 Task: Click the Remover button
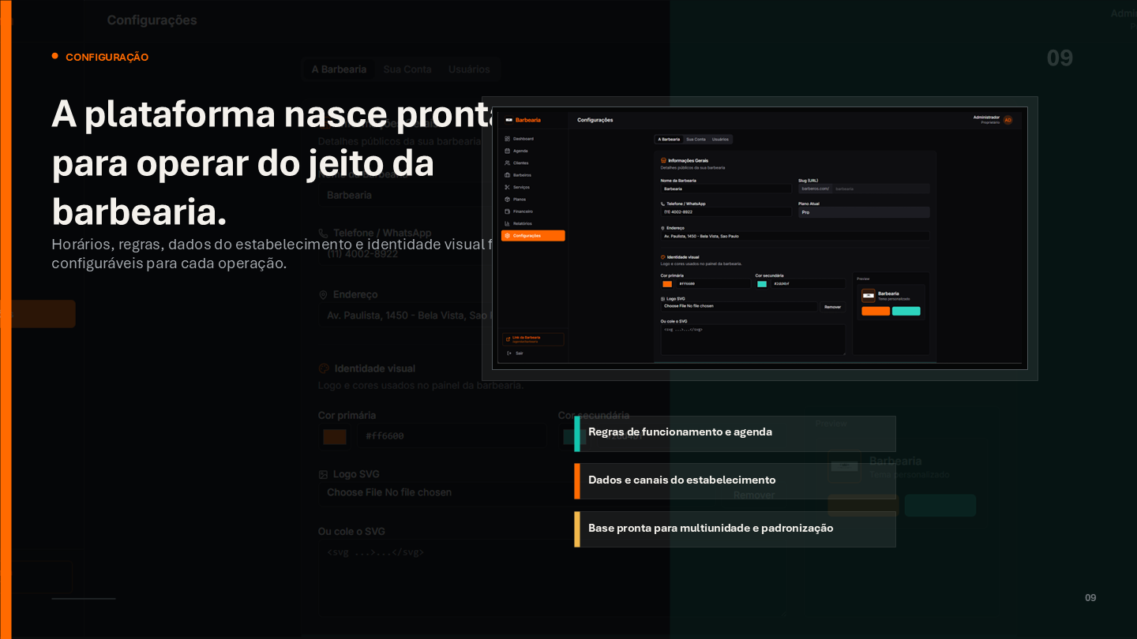(x=832, y=307)
